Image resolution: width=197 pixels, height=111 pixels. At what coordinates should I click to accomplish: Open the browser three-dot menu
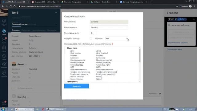pos(194,6)
